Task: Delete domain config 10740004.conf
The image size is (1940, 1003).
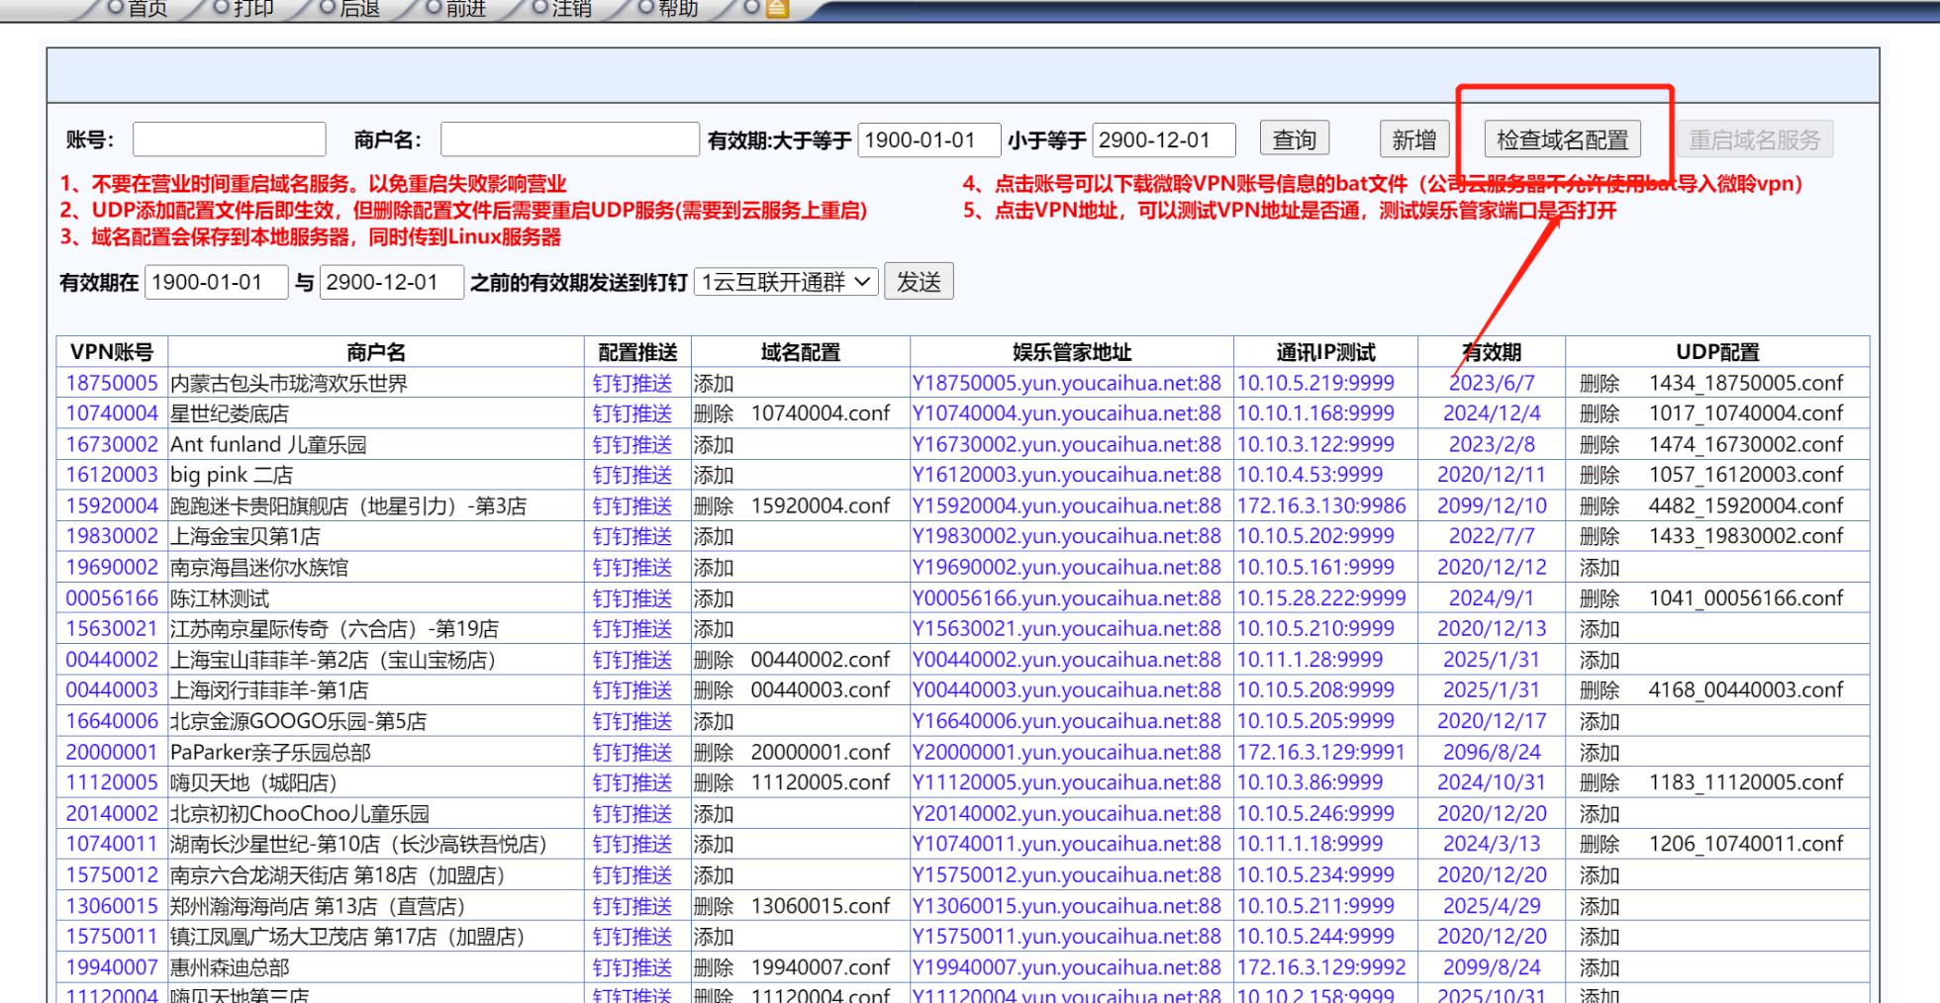Action: click(x=714, y=413)
